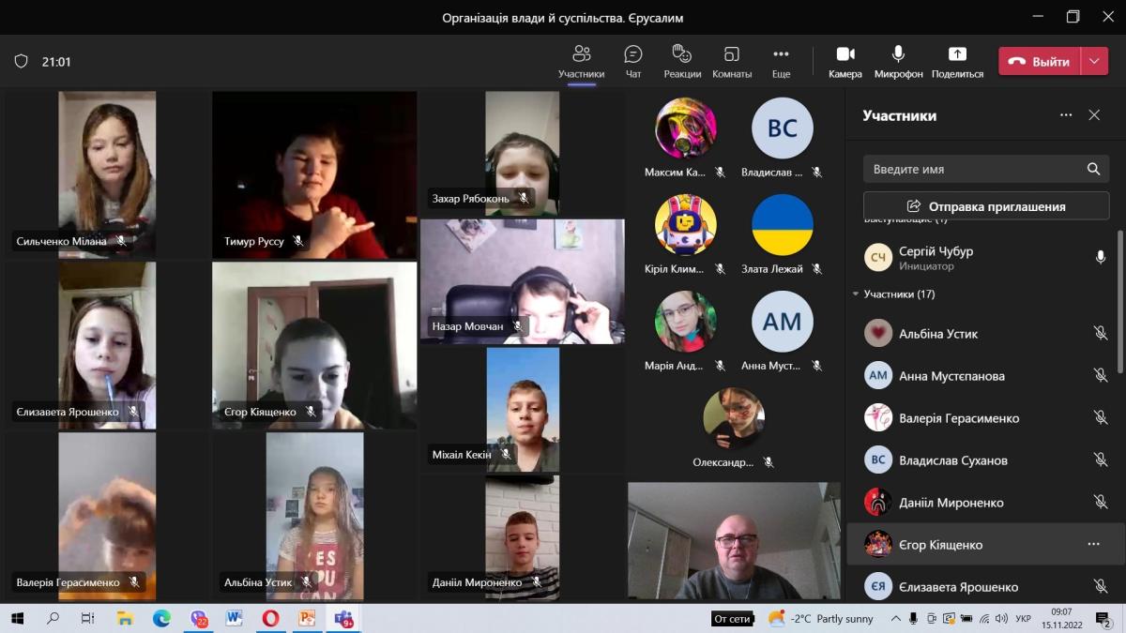The width and height of the screenshot is (1126, 633).
Task: Click Поделиться to share screen
Action: click(x=957, y=62)
